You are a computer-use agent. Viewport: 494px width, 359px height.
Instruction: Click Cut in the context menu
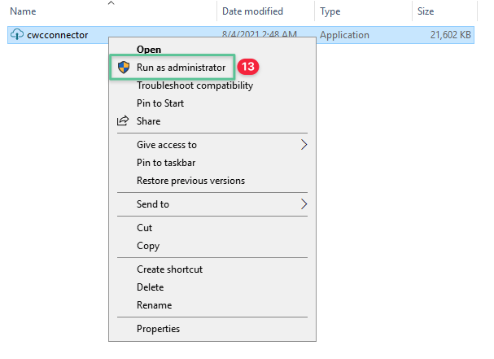point(145,228)
